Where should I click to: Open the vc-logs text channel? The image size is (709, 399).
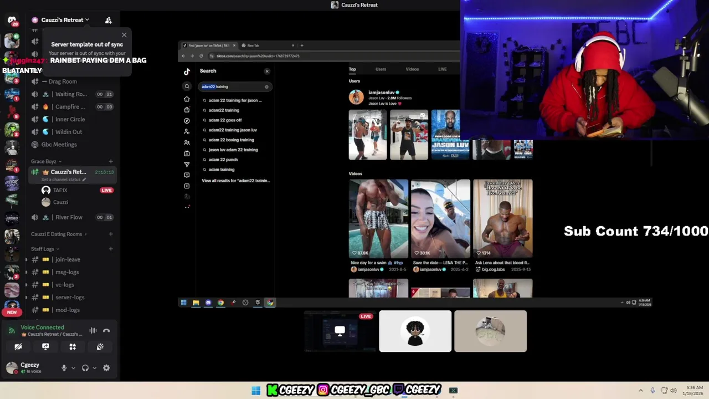[x=72, y=285]
